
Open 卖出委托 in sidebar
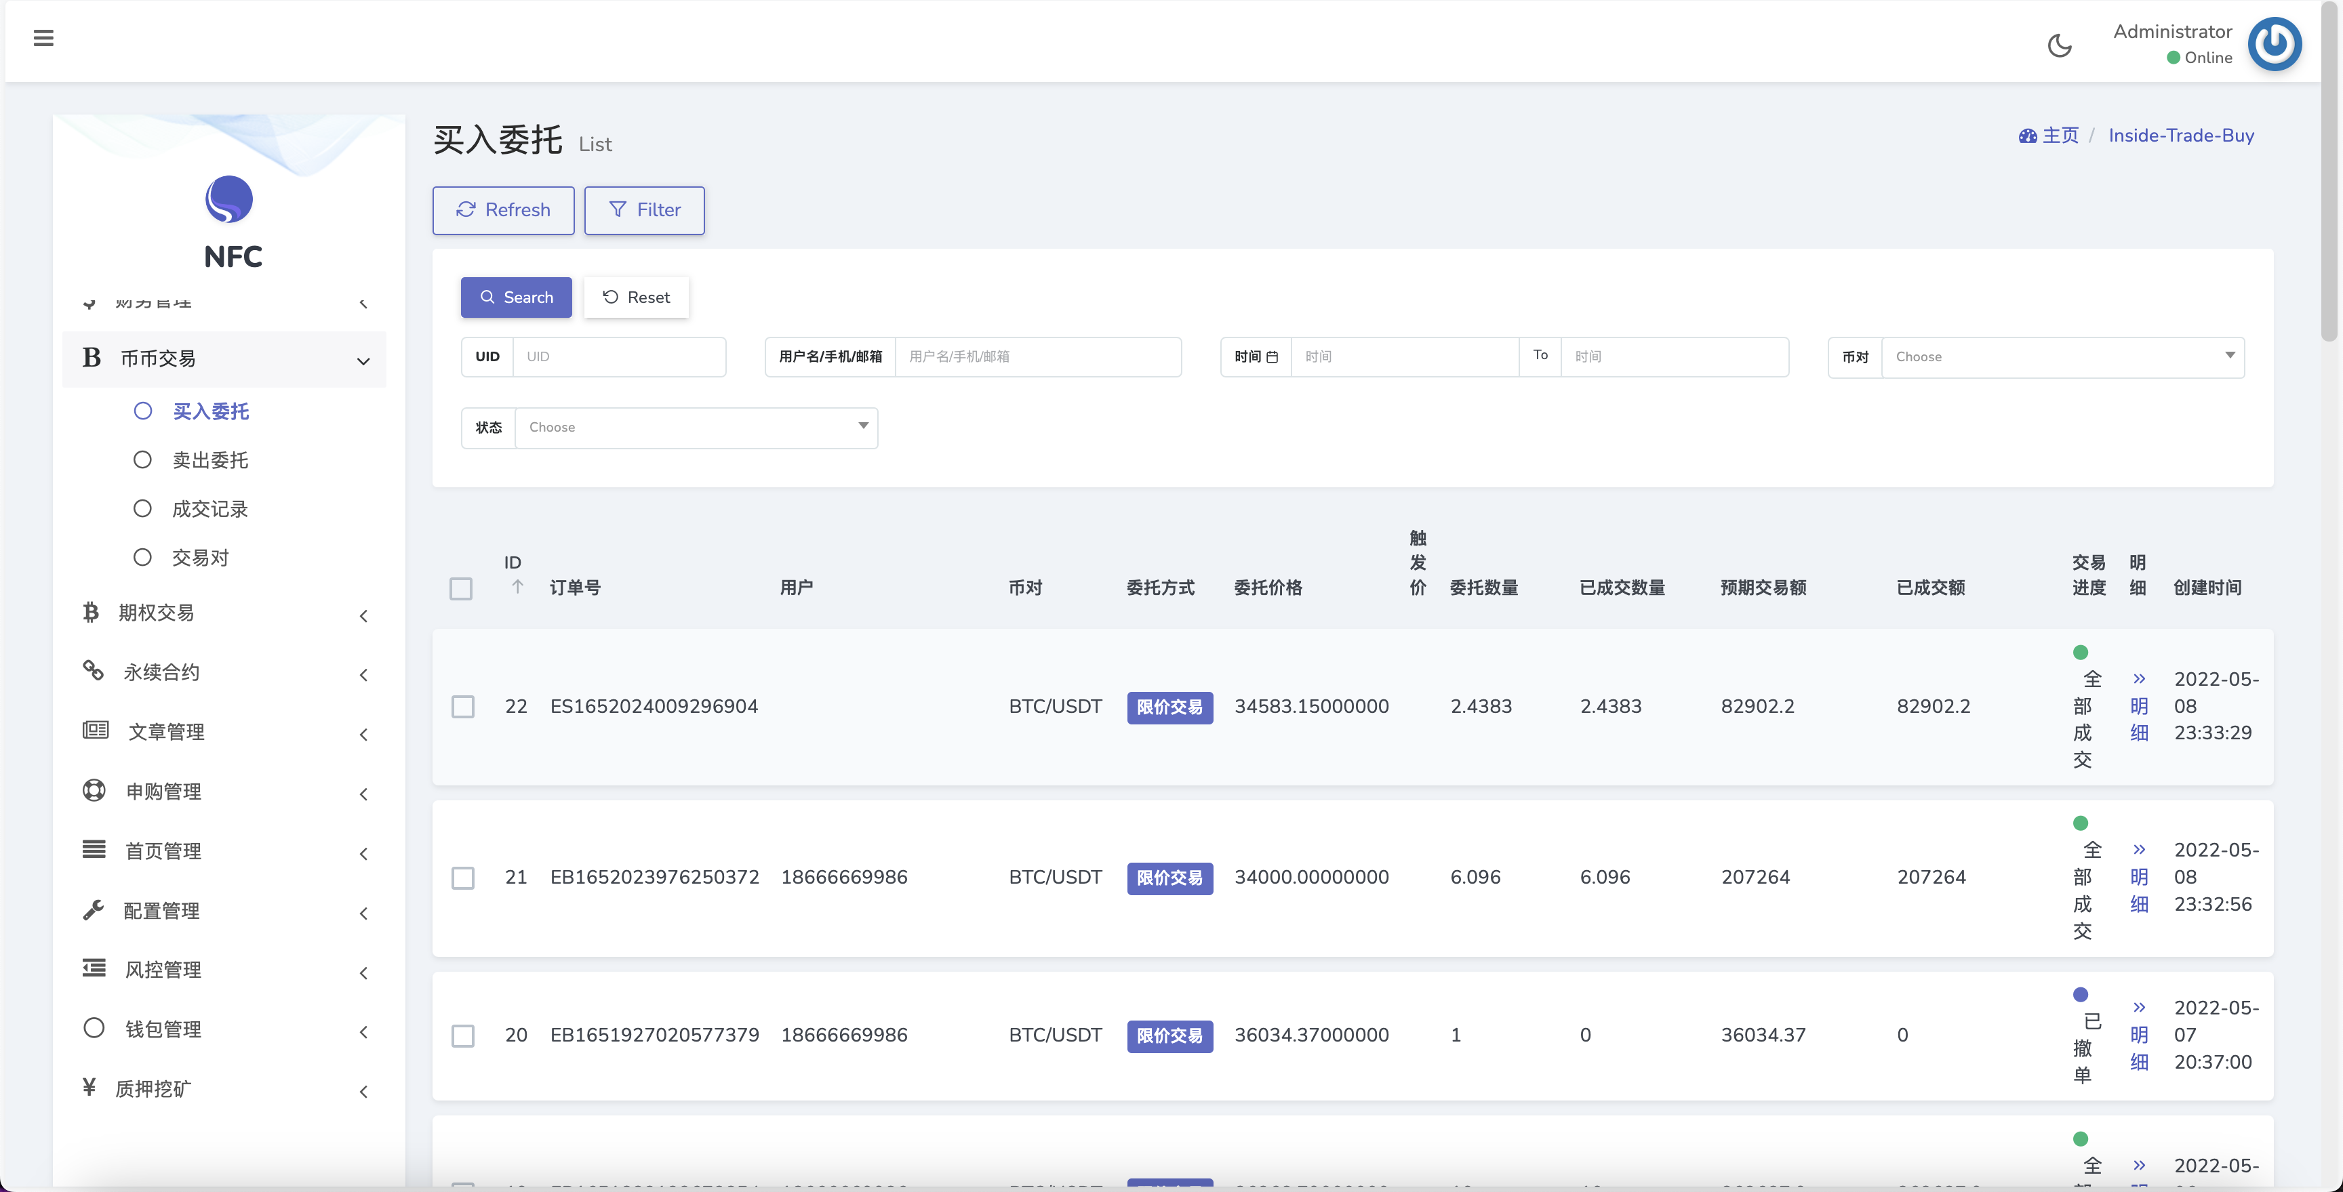click(x=210, y=460)
